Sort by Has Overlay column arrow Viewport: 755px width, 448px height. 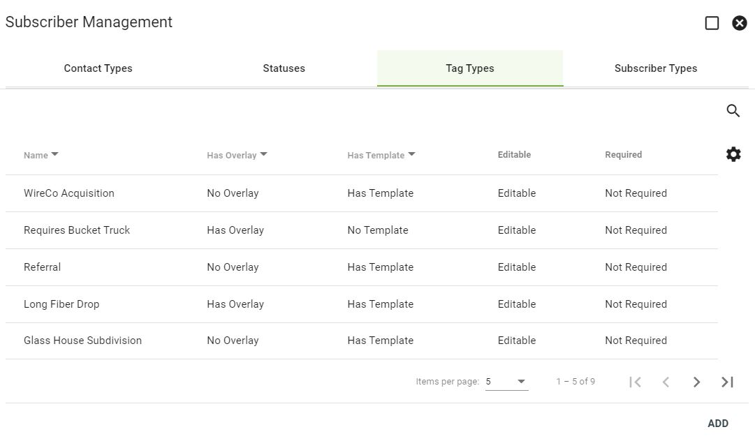[x=263, y=154]
